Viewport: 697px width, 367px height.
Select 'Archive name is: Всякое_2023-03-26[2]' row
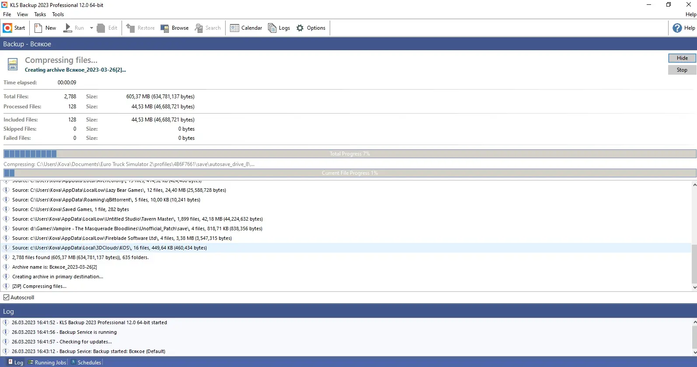[55, 267]
